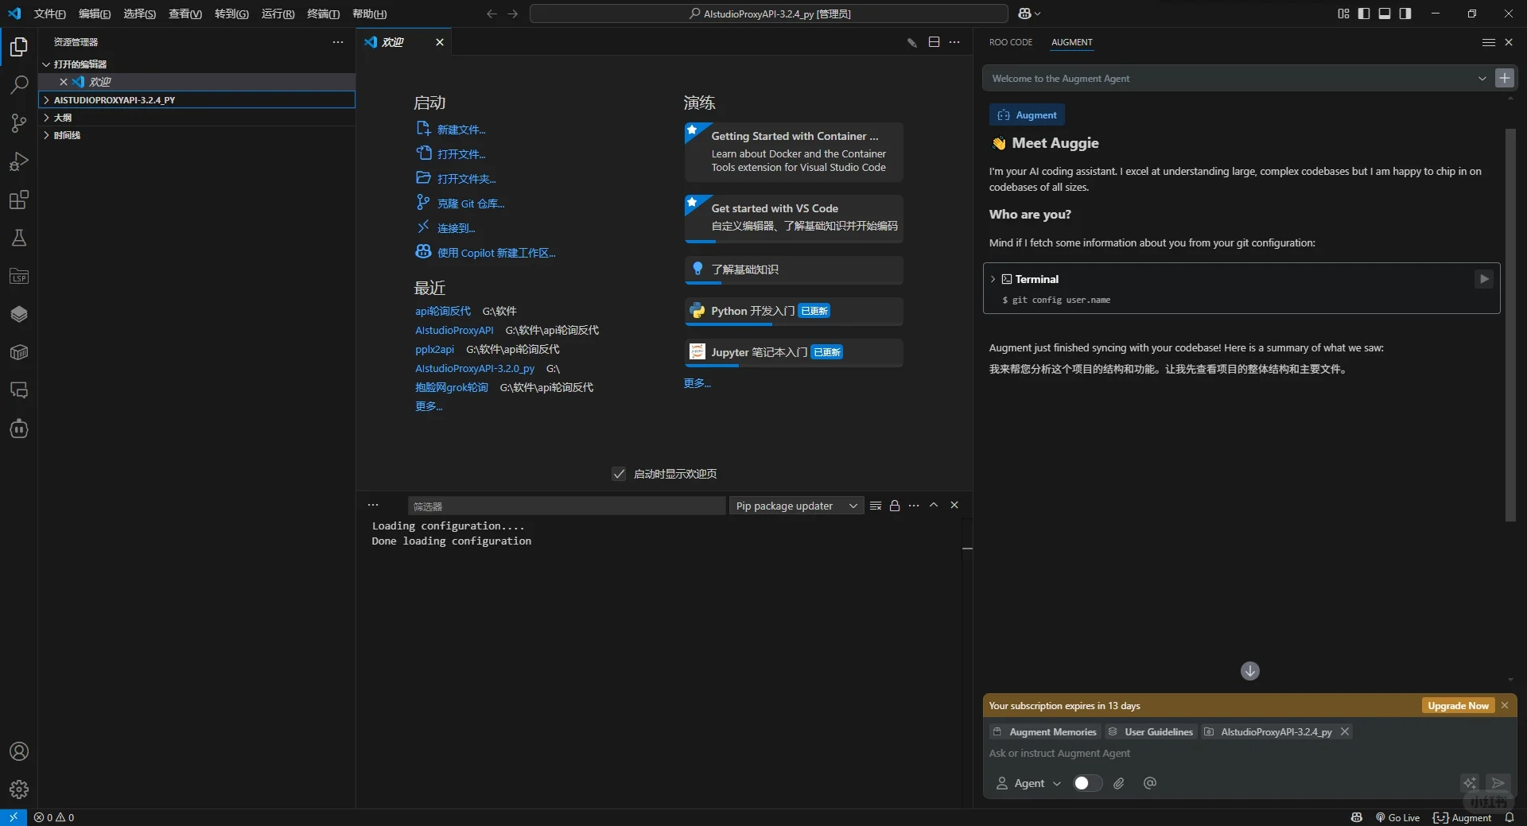Open the Pip package updater output dropdown
Viewport: 1527px width, 826px height.
click(x=797, y=506)
